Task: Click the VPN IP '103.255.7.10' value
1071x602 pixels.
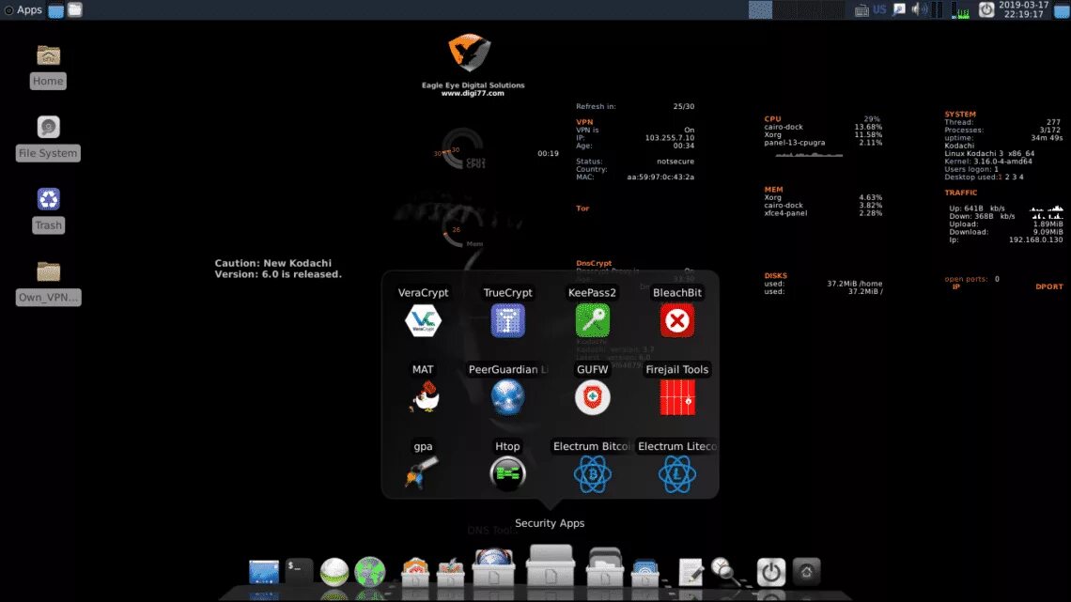Action: [669, 138]
